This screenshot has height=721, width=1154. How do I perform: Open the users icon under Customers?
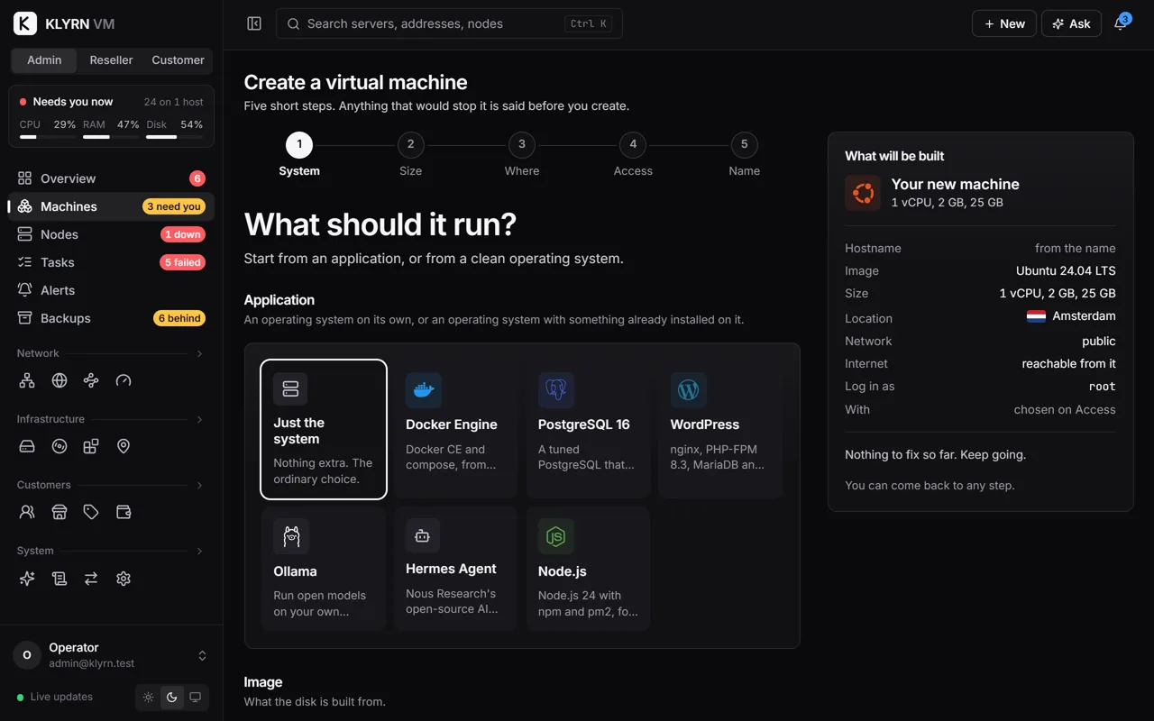(27, 512)
